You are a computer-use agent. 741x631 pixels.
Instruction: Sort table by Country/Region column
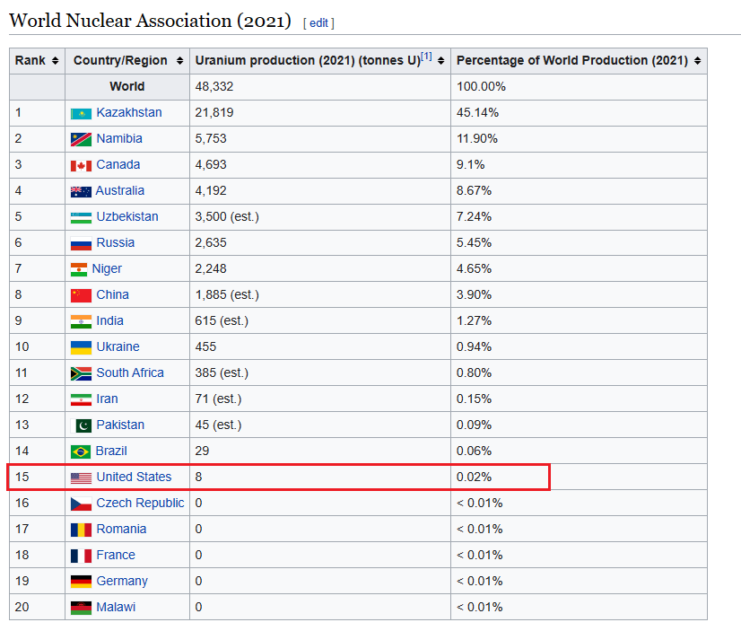180,61
